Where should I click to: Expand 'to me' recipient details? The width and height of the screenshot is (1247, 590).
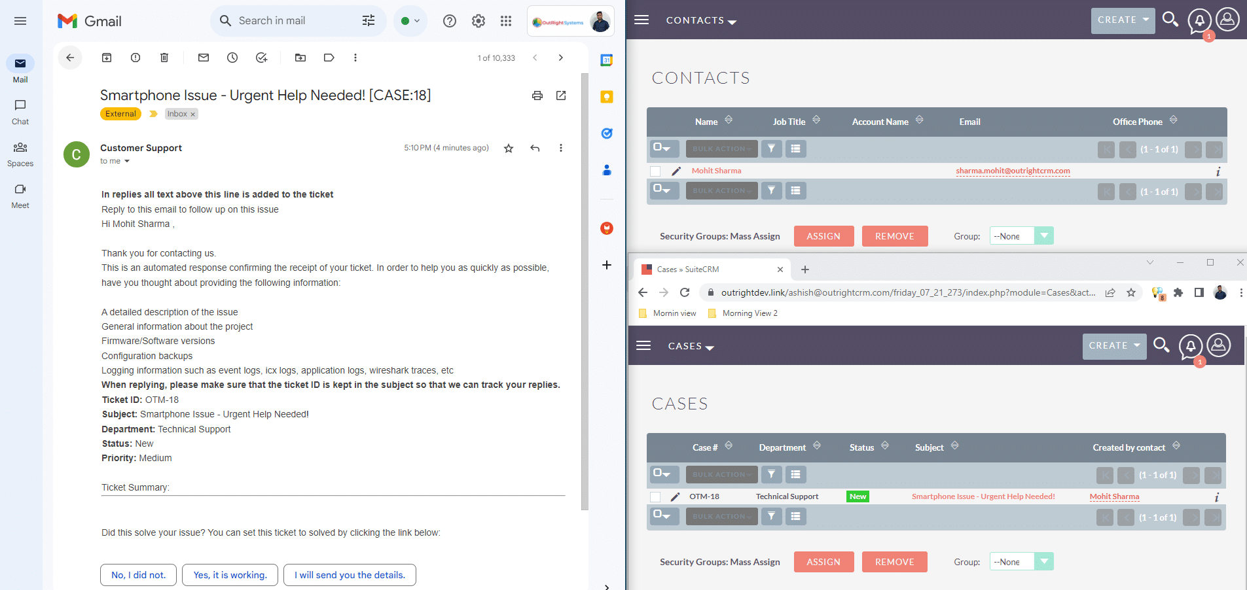tap(127, 162)
